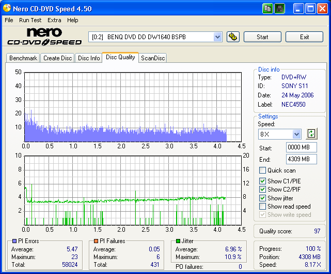Click the Exit button
The width and height of the screenshot is (331, 274).
click(304, 37)
